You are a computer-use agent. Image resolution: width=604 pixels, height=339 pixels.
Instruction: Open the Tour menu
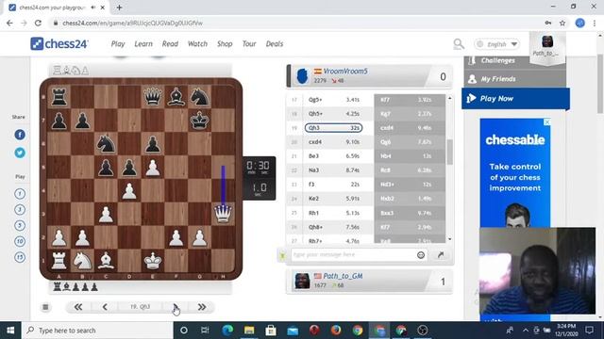tap(249, 44)
